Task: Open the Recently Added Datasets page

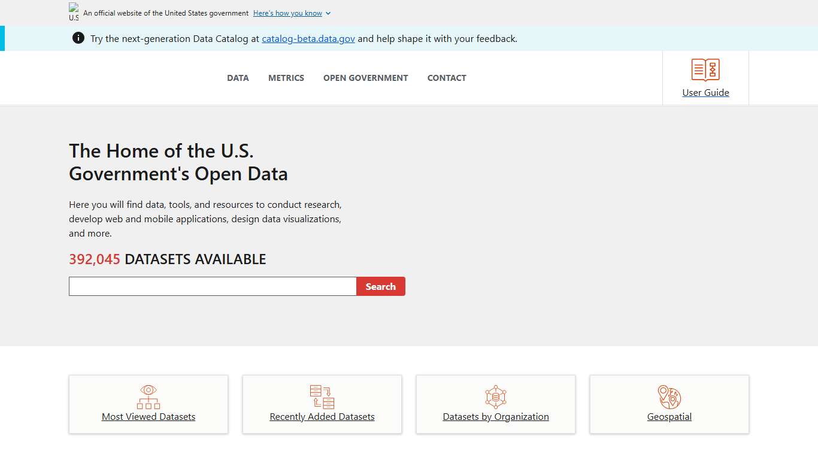Action: coord(322,416)
